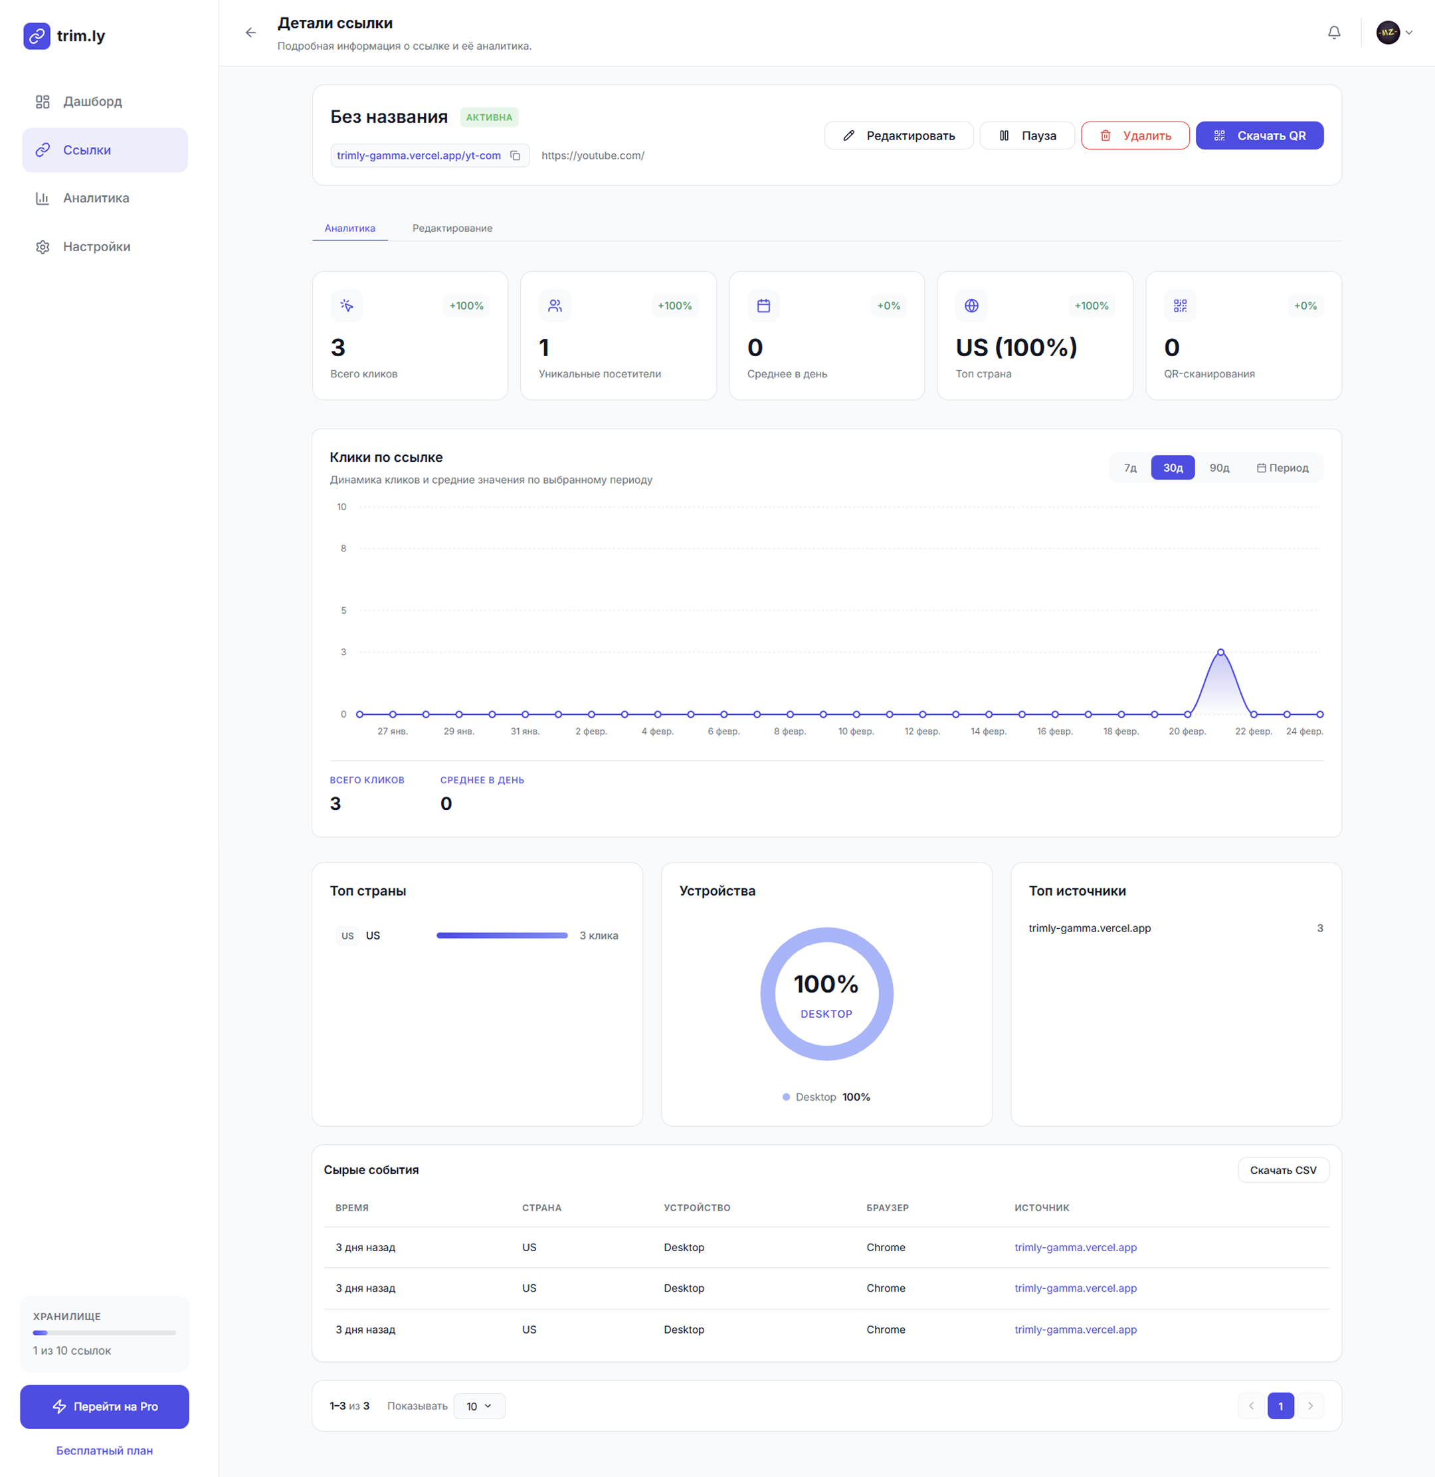
Task: Expand the rows-per-page 10 dropdown
Action: pyautogui.click(x=478, y=1405)
